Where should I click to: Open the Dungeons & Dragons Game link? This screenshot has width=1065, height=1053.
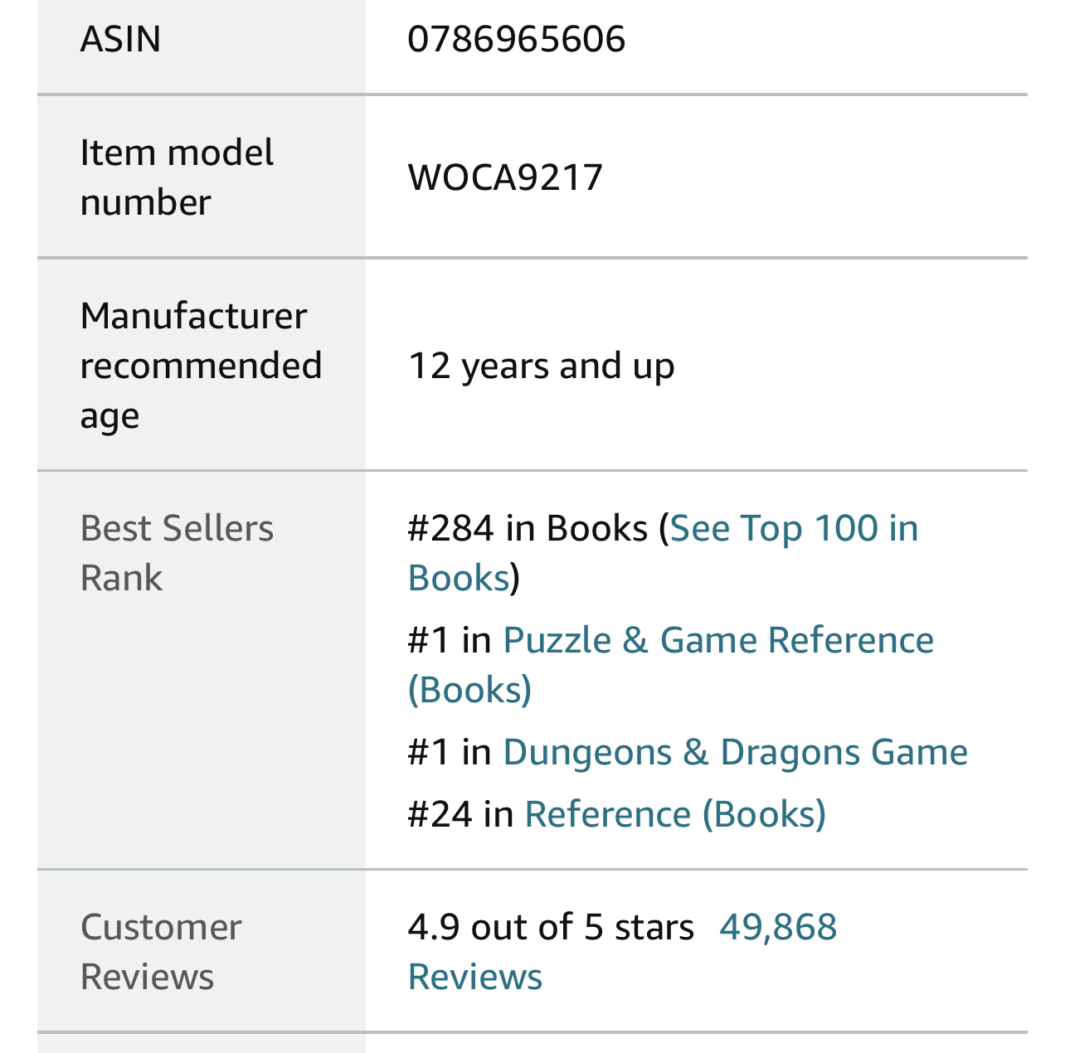735,753
